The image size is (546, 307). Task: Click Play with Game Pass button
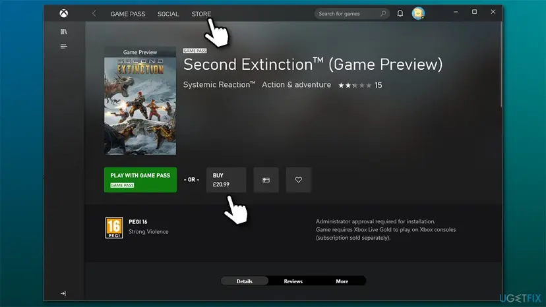click(x=140, y=180)
